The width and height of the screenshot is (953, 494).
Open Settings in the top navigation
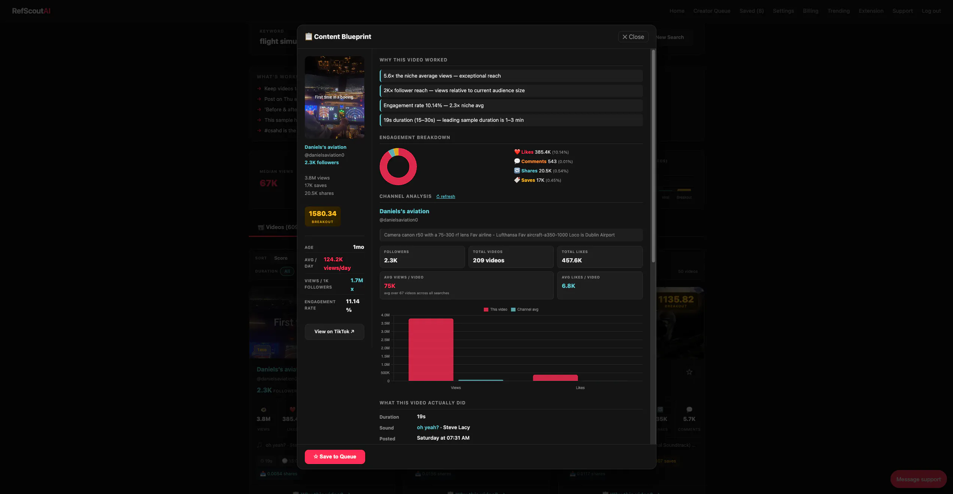[783, 11]
